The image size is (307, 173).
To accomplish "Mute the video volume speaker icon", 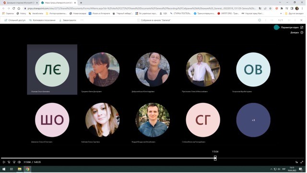I will tap(19, 162).
